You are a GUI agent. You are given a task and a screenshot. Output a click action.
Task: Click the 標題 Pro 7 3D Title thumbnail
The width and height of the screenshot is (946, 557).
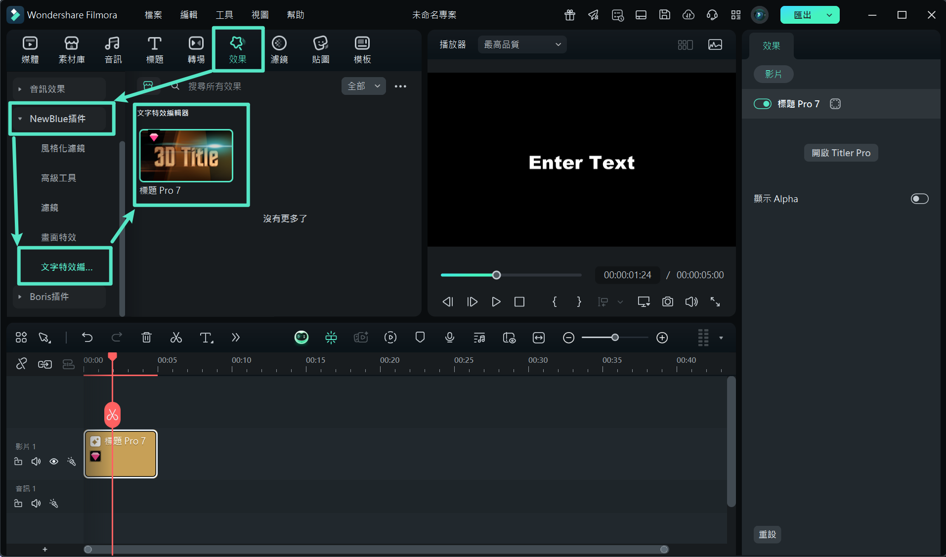pyautogui.click(x=186, y=156)
